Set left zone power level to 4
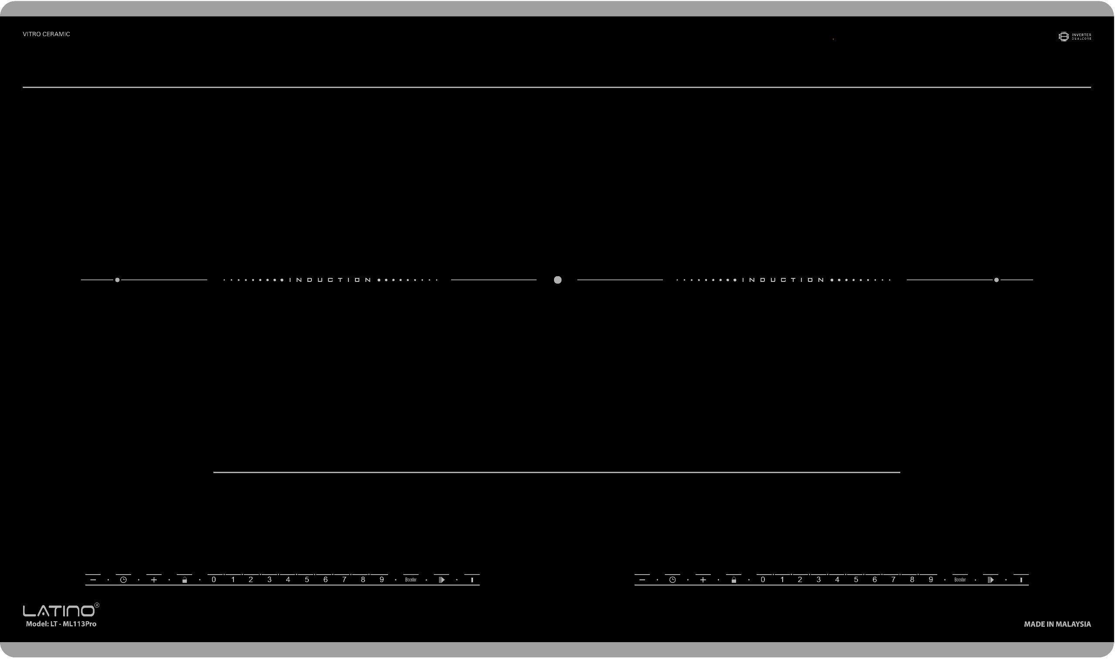The width and height of the screenshot is (1115, 660). tap(288, 580)
